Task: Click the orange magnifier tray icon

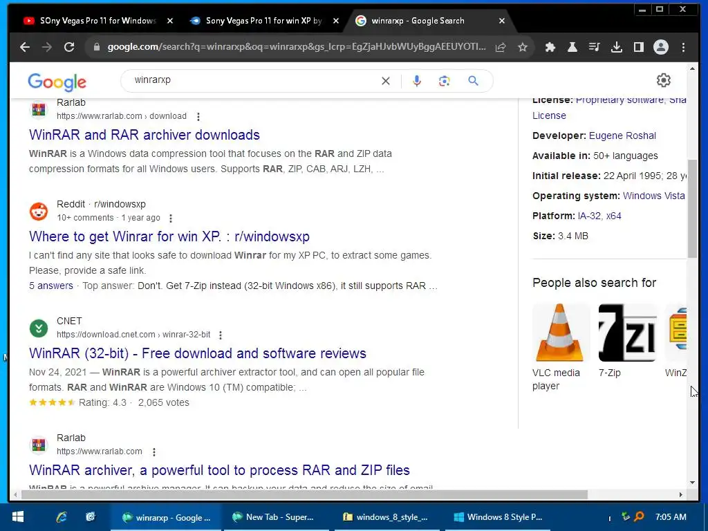Action: (x=640, y=516)
